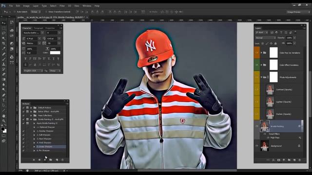Switch to the Properties tab
Viewport: 312px width, 175px height.
(50, 28)
